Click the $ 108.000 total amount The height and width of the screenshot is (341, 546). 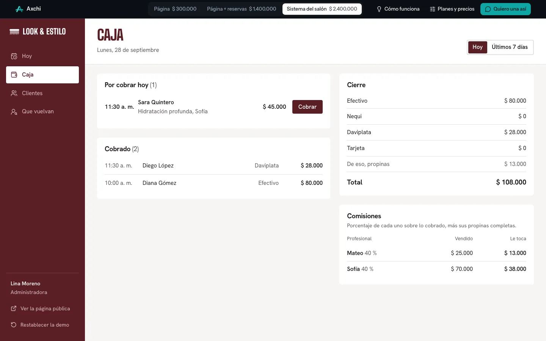511,182
